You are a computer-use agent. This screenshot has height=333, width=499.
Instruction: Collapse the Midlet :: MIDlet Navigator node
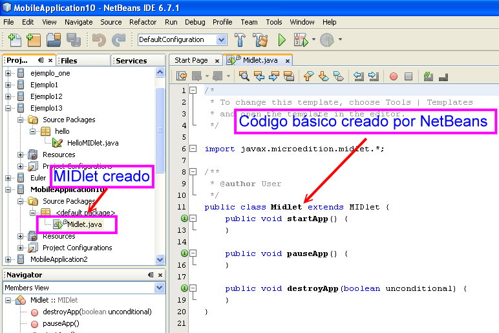(8, 300)
